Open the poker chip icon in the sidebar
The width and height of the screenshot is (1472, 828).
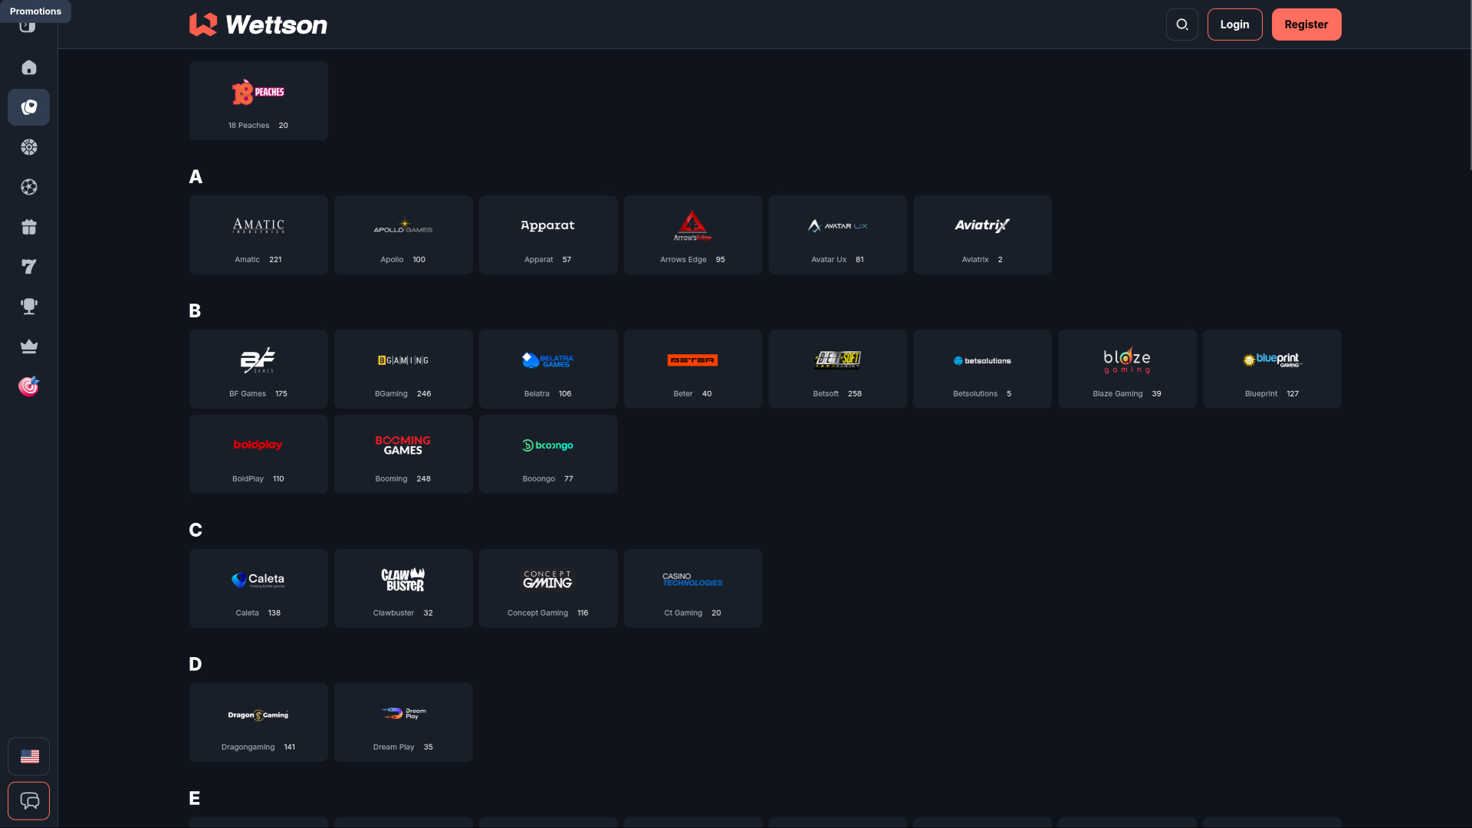(x=28, y=147)
